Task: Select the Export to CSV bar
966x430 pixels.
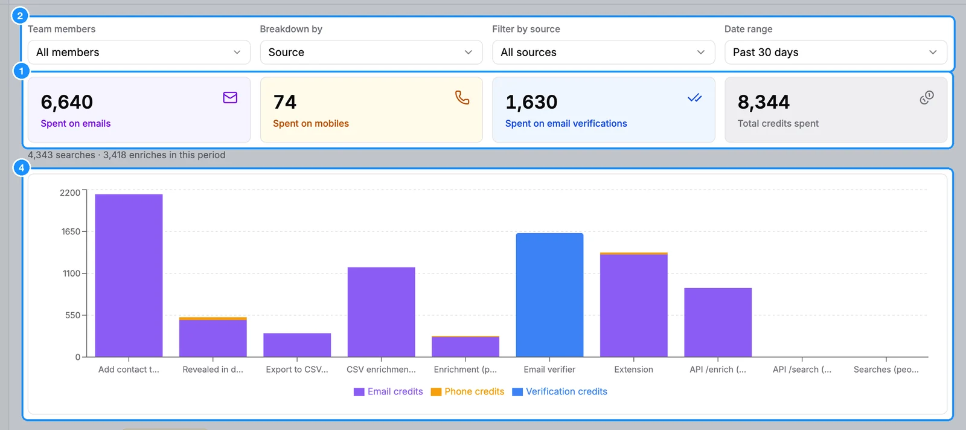Action: pos(297,345)
